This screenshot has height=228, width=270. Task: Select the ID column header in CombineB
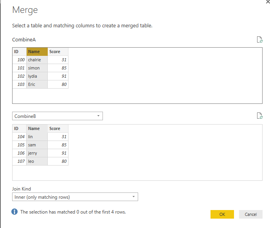point(20,128)
